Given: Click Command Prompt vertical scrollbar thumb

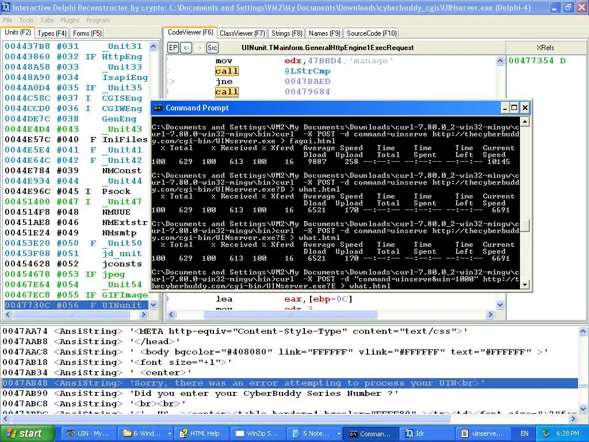Looking at the screenshot, I should [x=525, y=226].
